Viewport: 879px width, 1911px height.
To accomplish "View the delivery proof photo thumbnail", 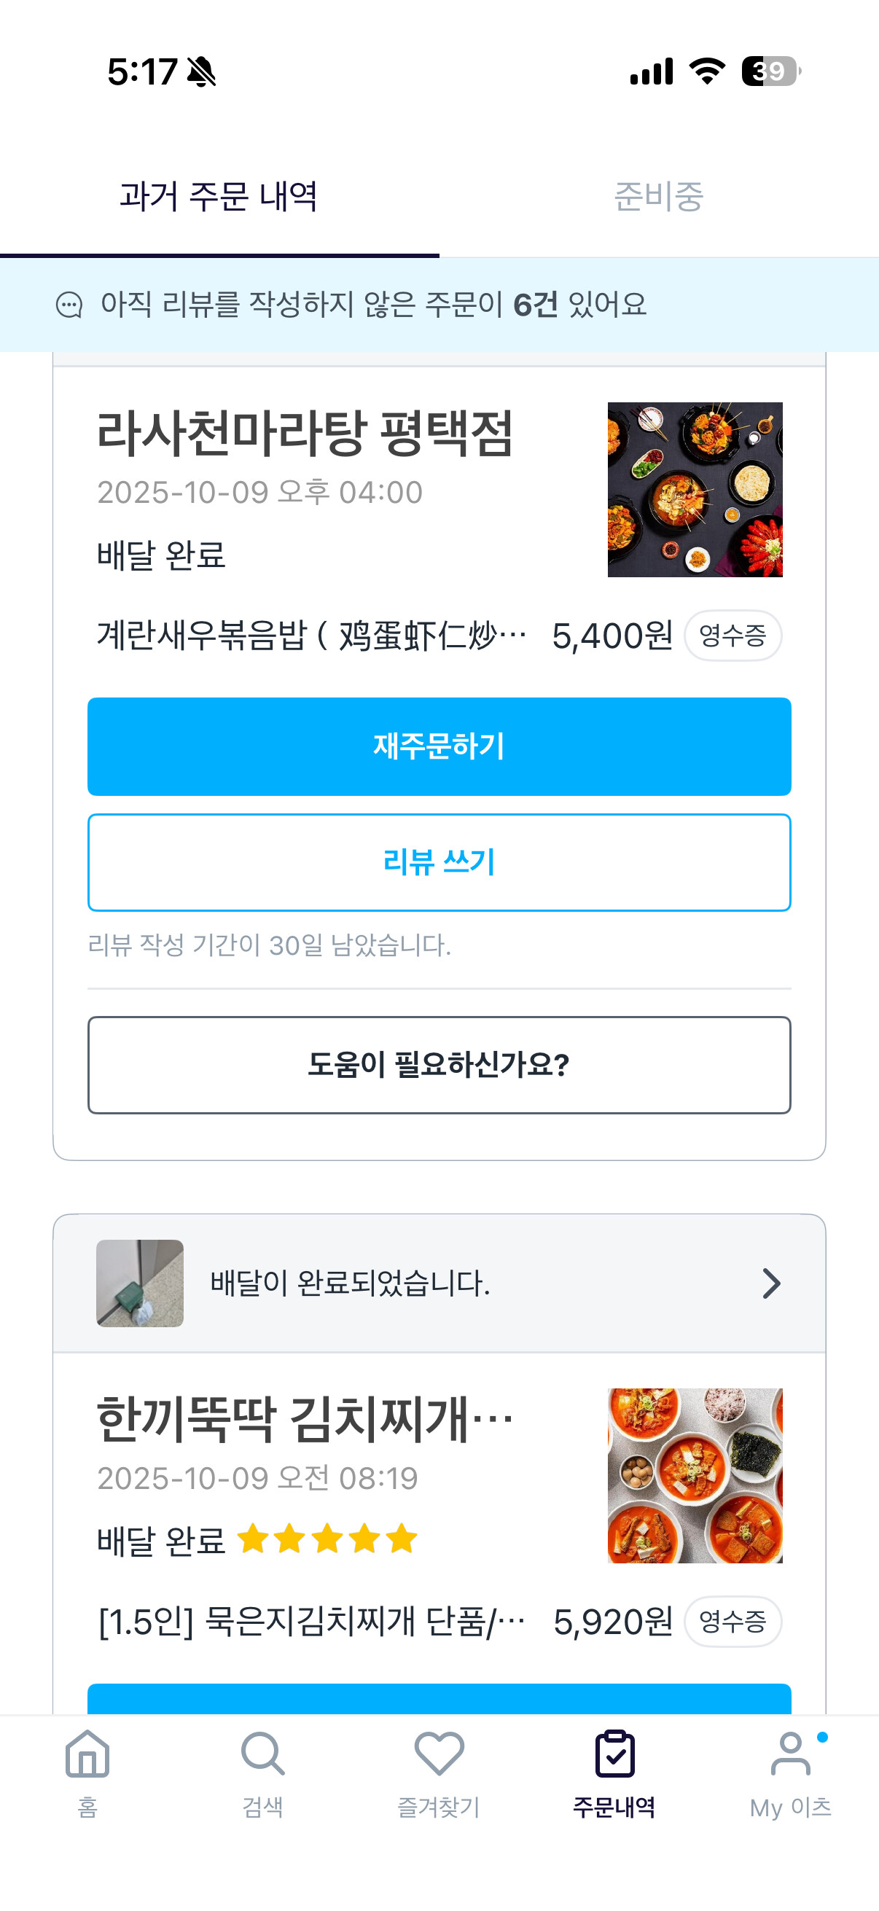I will [x=139, y=1283].
